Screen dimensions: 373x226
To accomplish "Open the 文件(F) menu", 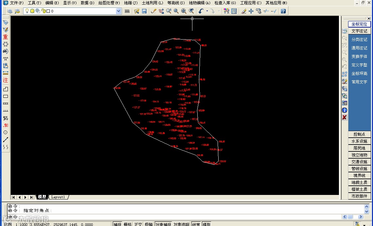I will pos(17,3).
